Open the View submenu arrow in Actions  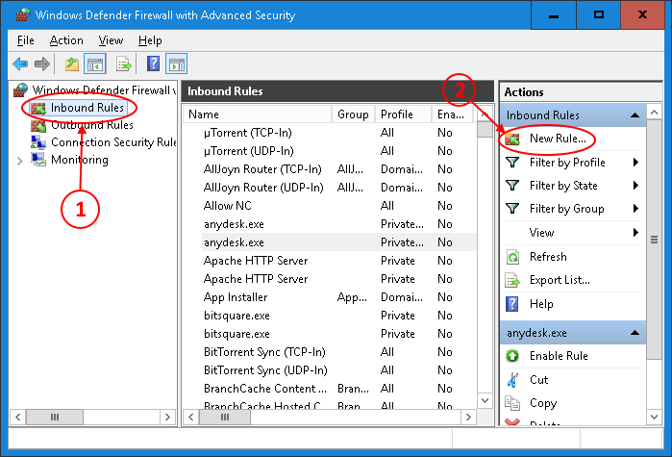[x=635, y=233]
